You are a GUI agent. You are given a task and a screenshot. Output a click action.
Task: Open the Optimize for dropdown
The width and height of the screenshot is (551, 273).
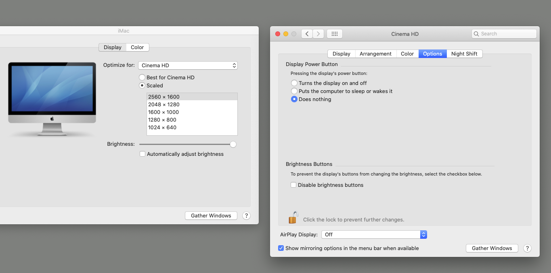tap(188, 65)
